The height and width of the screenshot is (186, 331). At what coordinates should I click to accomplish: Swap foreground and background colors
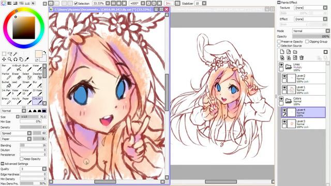(x=45, y=52)
